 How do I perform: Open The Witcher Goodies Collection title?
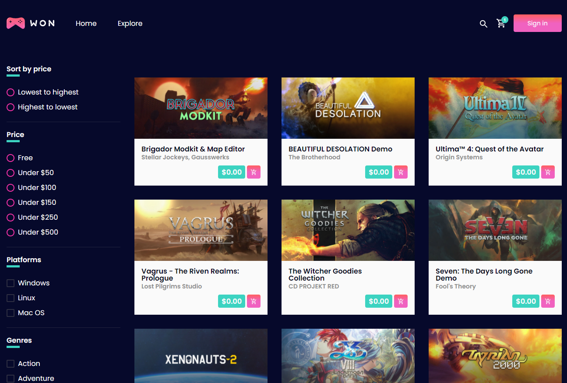(x=325, y=275)
